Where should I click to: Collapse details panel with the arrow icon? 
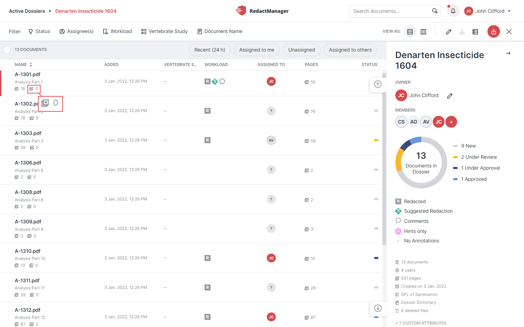coord(508,53)
